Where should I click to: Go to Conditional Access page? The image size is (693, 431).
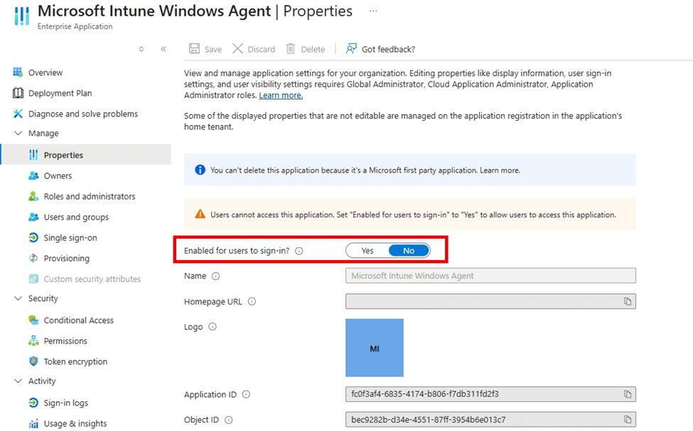tap(78, 320)
